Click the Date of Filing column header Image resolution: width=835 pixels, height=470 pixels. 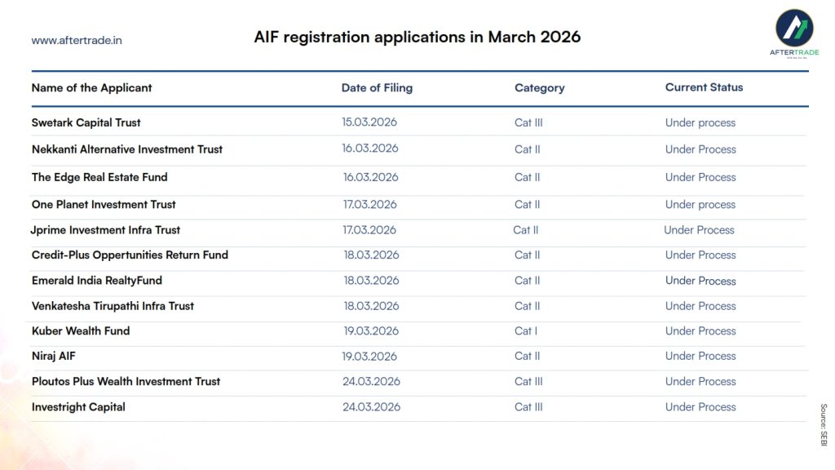[377, 87]
